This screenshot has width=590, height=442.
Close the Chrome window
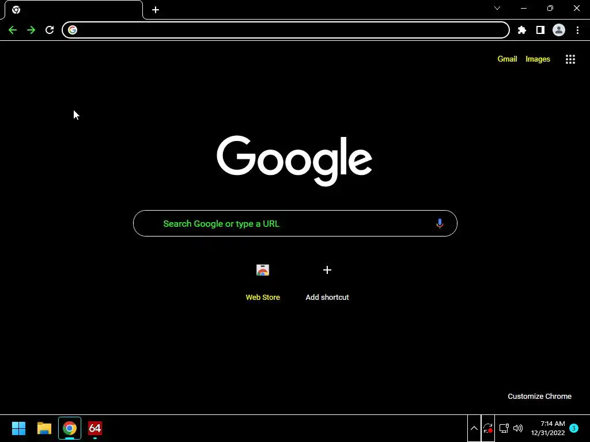point(576,8)
